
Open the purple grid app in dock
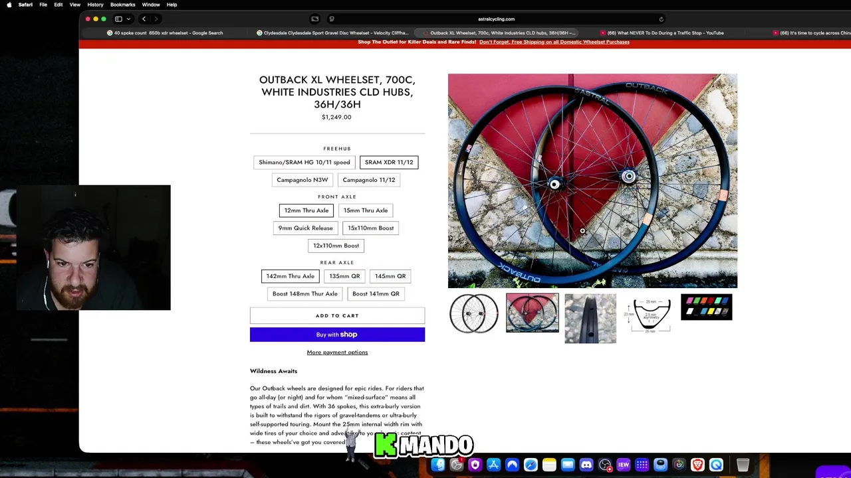point(642,465)
